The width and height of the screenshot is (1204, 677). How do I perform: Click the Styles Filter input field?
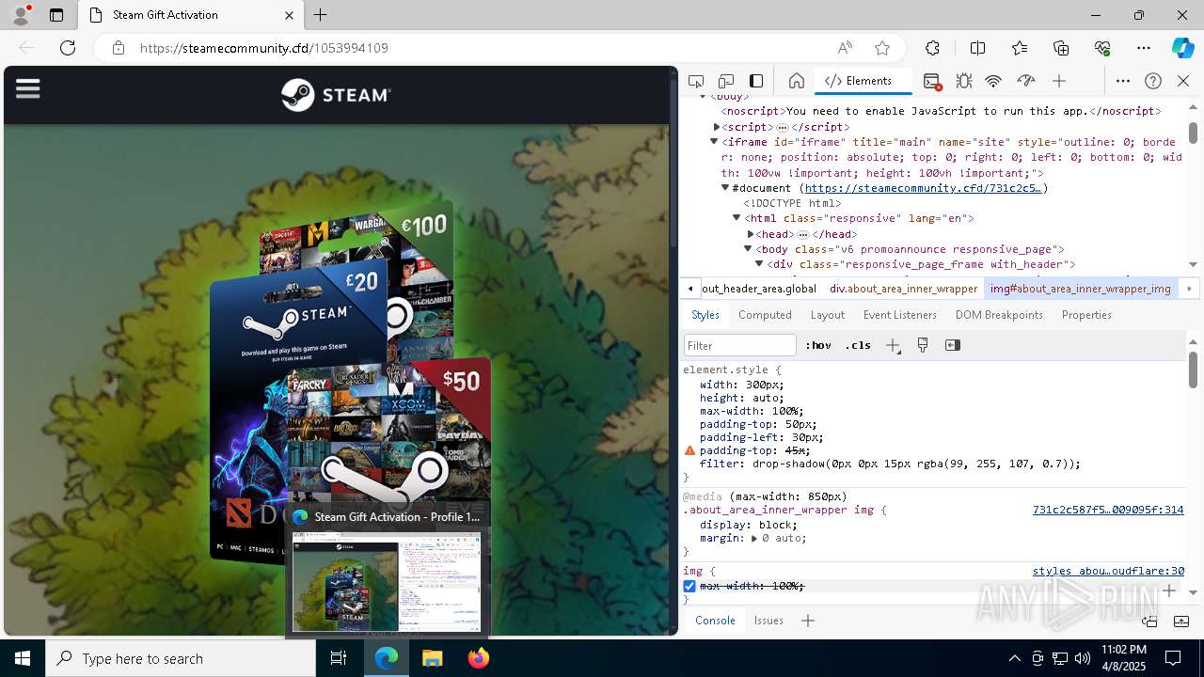point(740,345)
